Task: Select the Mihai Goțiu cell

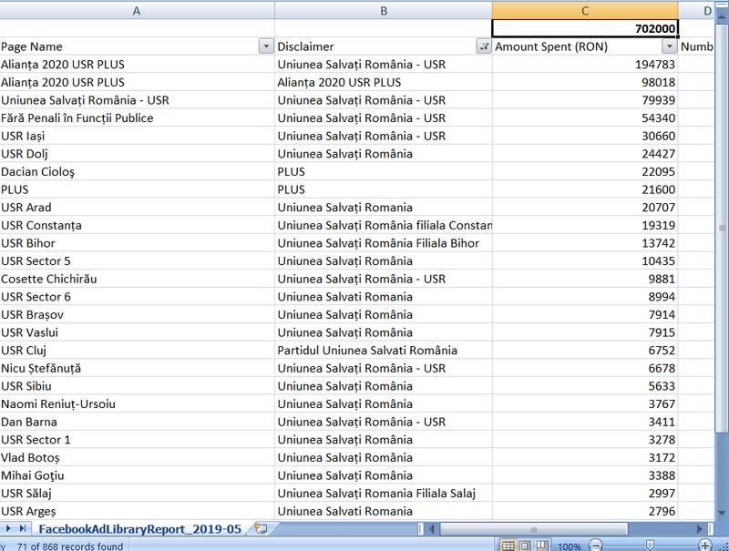Action: pos(137,475)
